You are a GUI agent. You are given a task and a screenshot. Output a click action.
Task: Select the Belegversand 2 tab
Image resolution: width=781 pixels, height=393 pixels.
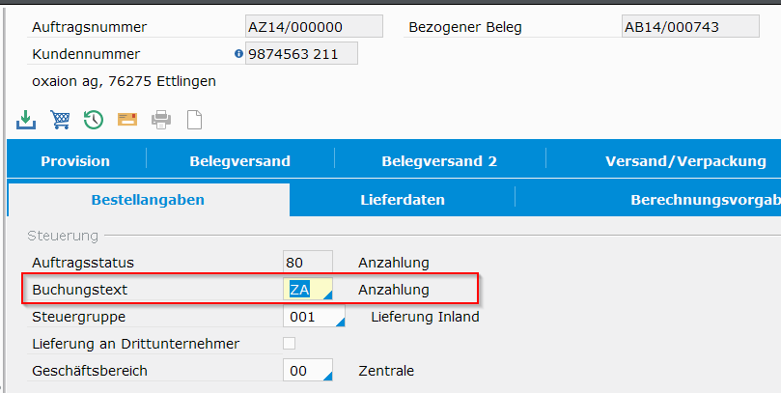click(x=439, y=161)
